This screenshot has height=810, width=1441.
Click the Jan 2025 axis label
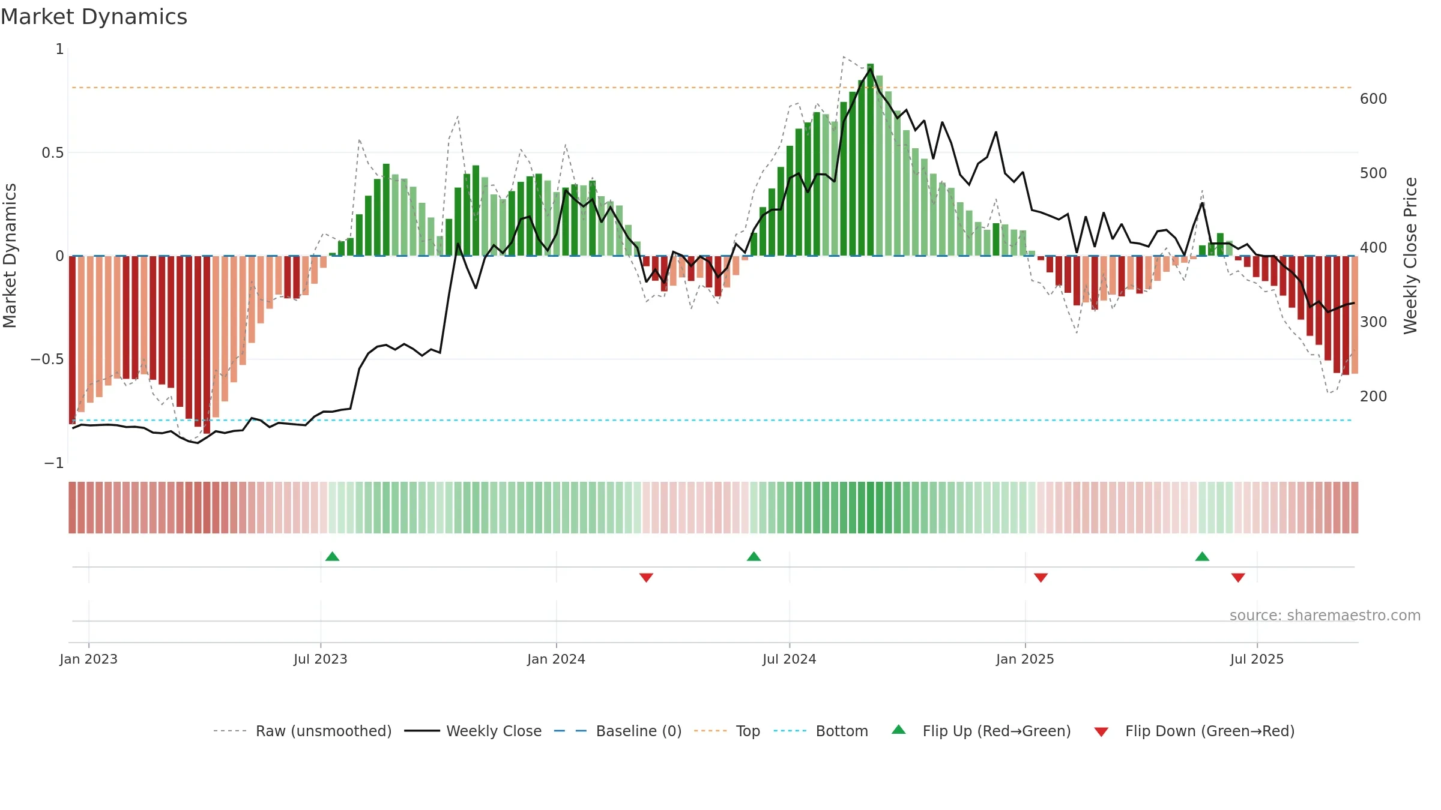(1025, 659)
